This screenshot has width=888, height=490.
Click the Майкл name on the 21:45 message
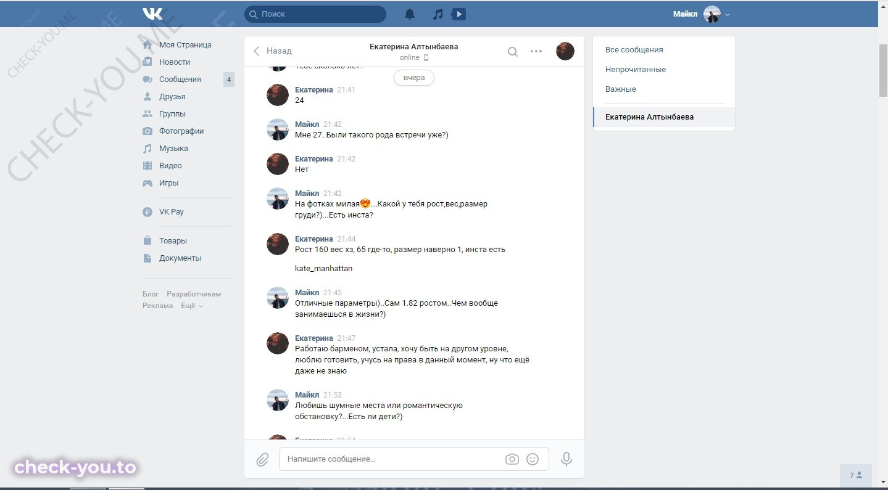[307, 293]
